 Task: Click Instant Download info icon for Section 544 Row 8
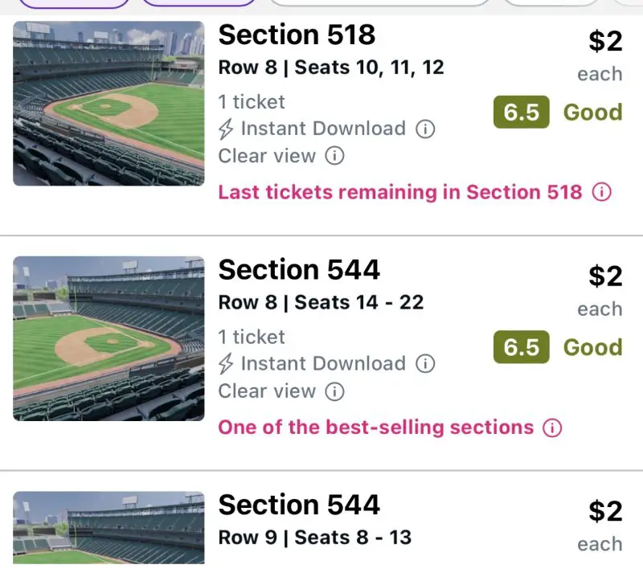coord(425,364)
